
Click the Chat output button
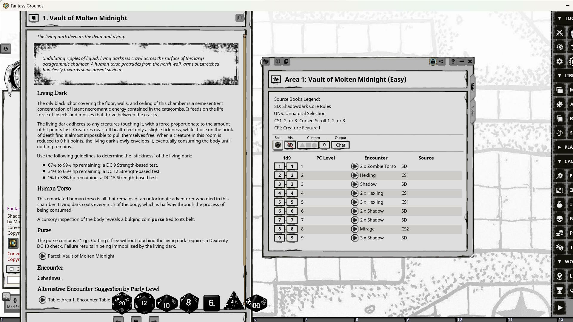click(340, 145)
